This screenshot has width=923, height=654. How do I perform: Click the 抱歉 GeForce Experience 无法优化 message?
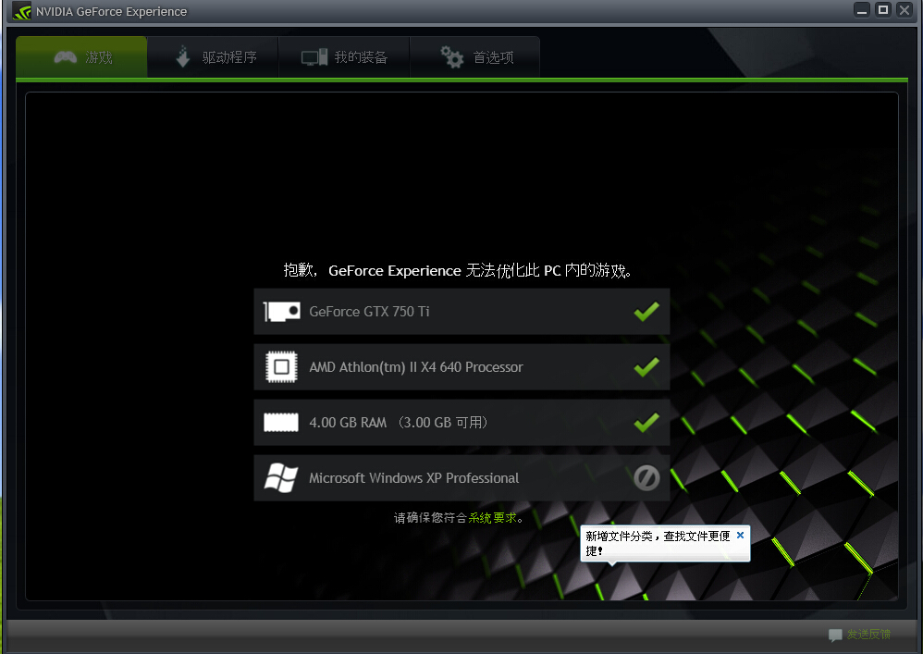coord(458,270)
